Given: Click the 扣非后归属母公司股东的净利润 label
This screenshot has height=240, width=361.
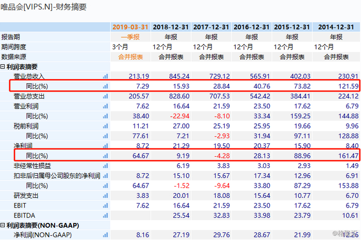Looking at the screenshot, I should pyautogui.click(x=57, y=176).
